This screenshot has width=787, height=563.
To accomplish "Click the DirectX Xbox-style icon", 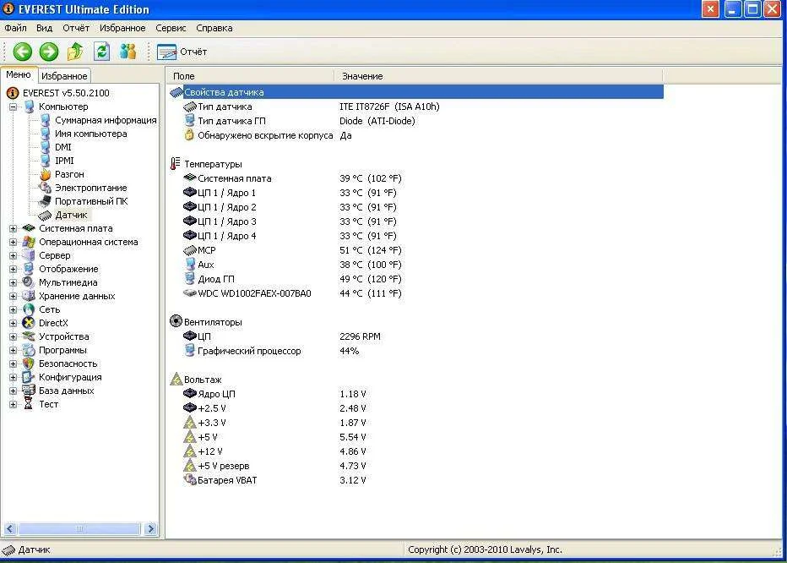I will pos(29,323).
